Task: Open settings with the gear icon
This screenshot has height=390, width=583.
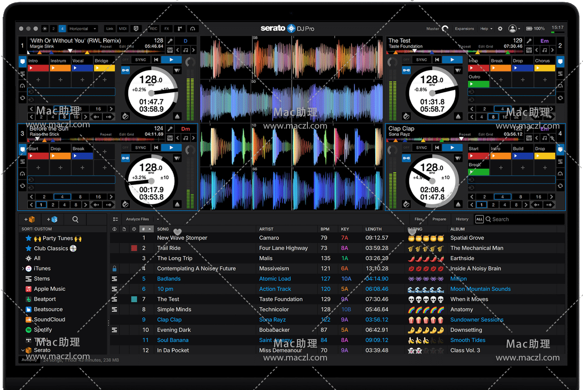Action: coord(500,29)
